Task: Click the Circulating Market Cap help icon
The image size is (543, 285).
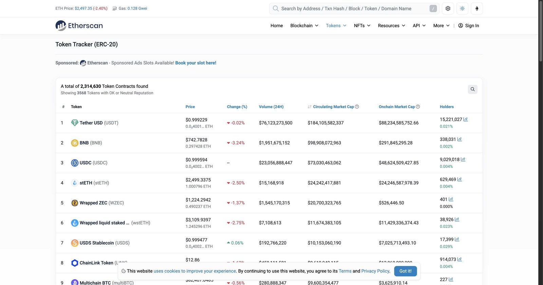Action: pos(357,107)
